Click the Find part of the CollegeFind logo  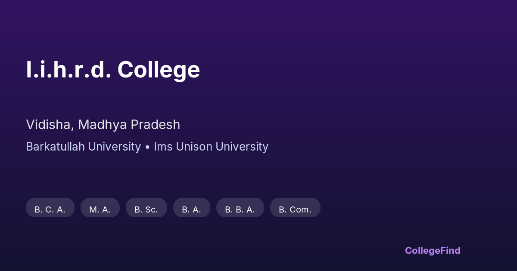451,250
